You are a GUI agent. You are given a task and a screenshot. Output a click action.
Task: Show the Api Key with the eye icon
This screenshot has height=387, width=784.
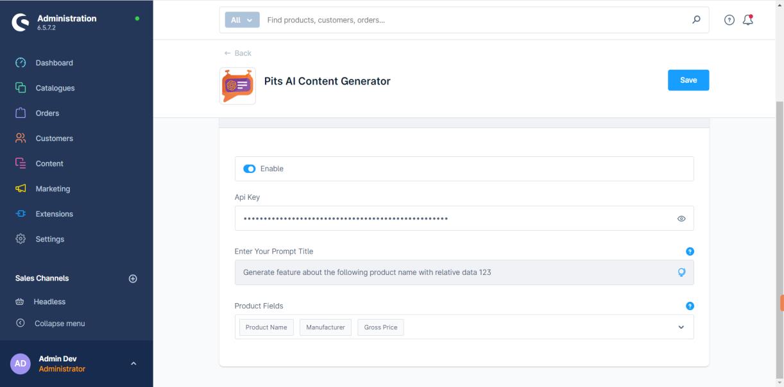(x=681, y=218)
